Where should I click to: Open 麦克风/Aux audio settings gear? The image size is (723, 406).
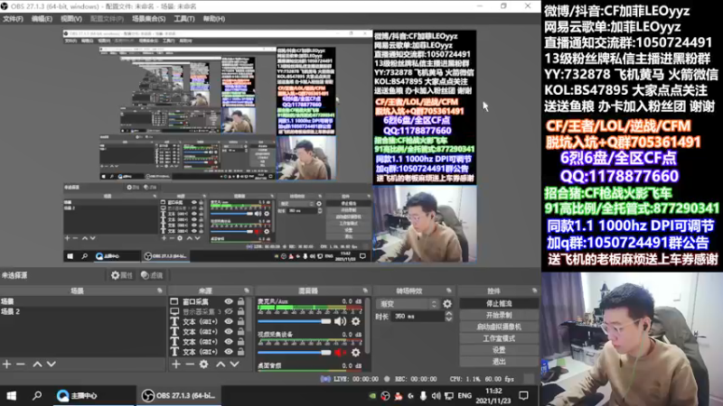(355, 321)
